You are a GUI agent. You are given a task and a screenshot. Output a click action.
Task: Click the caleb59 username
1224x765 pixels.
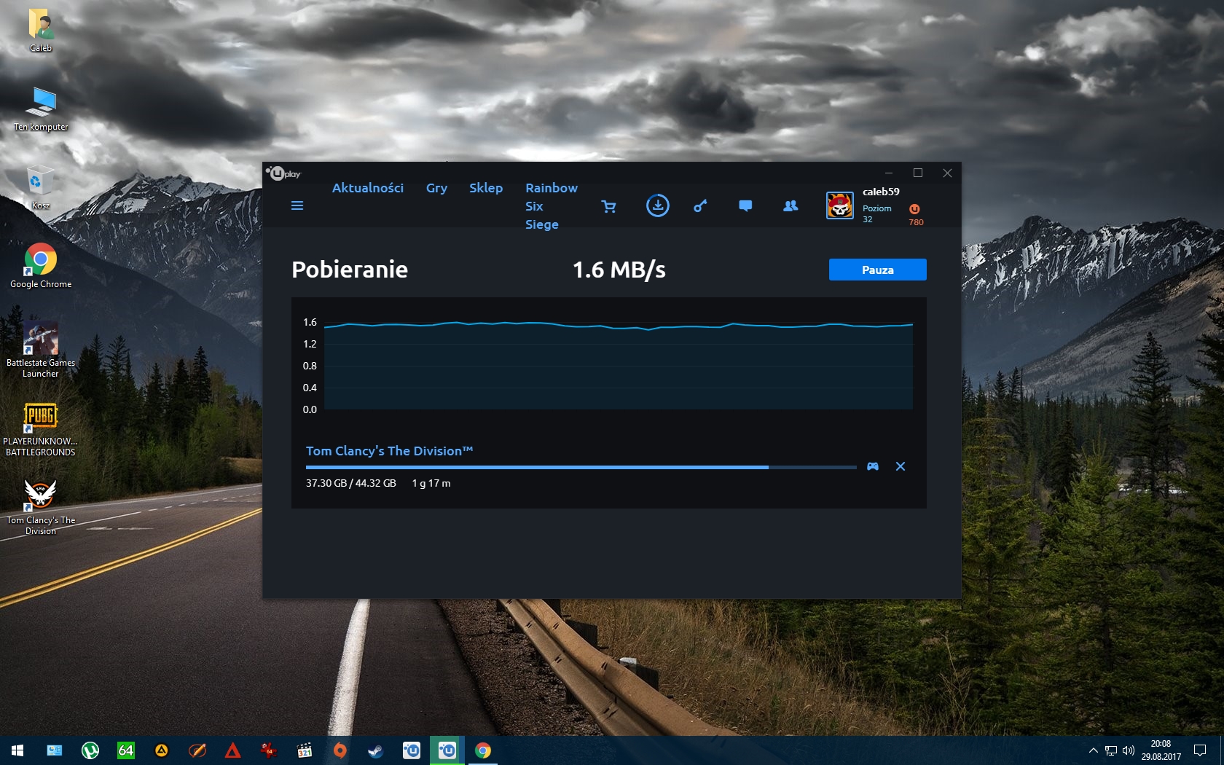(x=881, y=192)
